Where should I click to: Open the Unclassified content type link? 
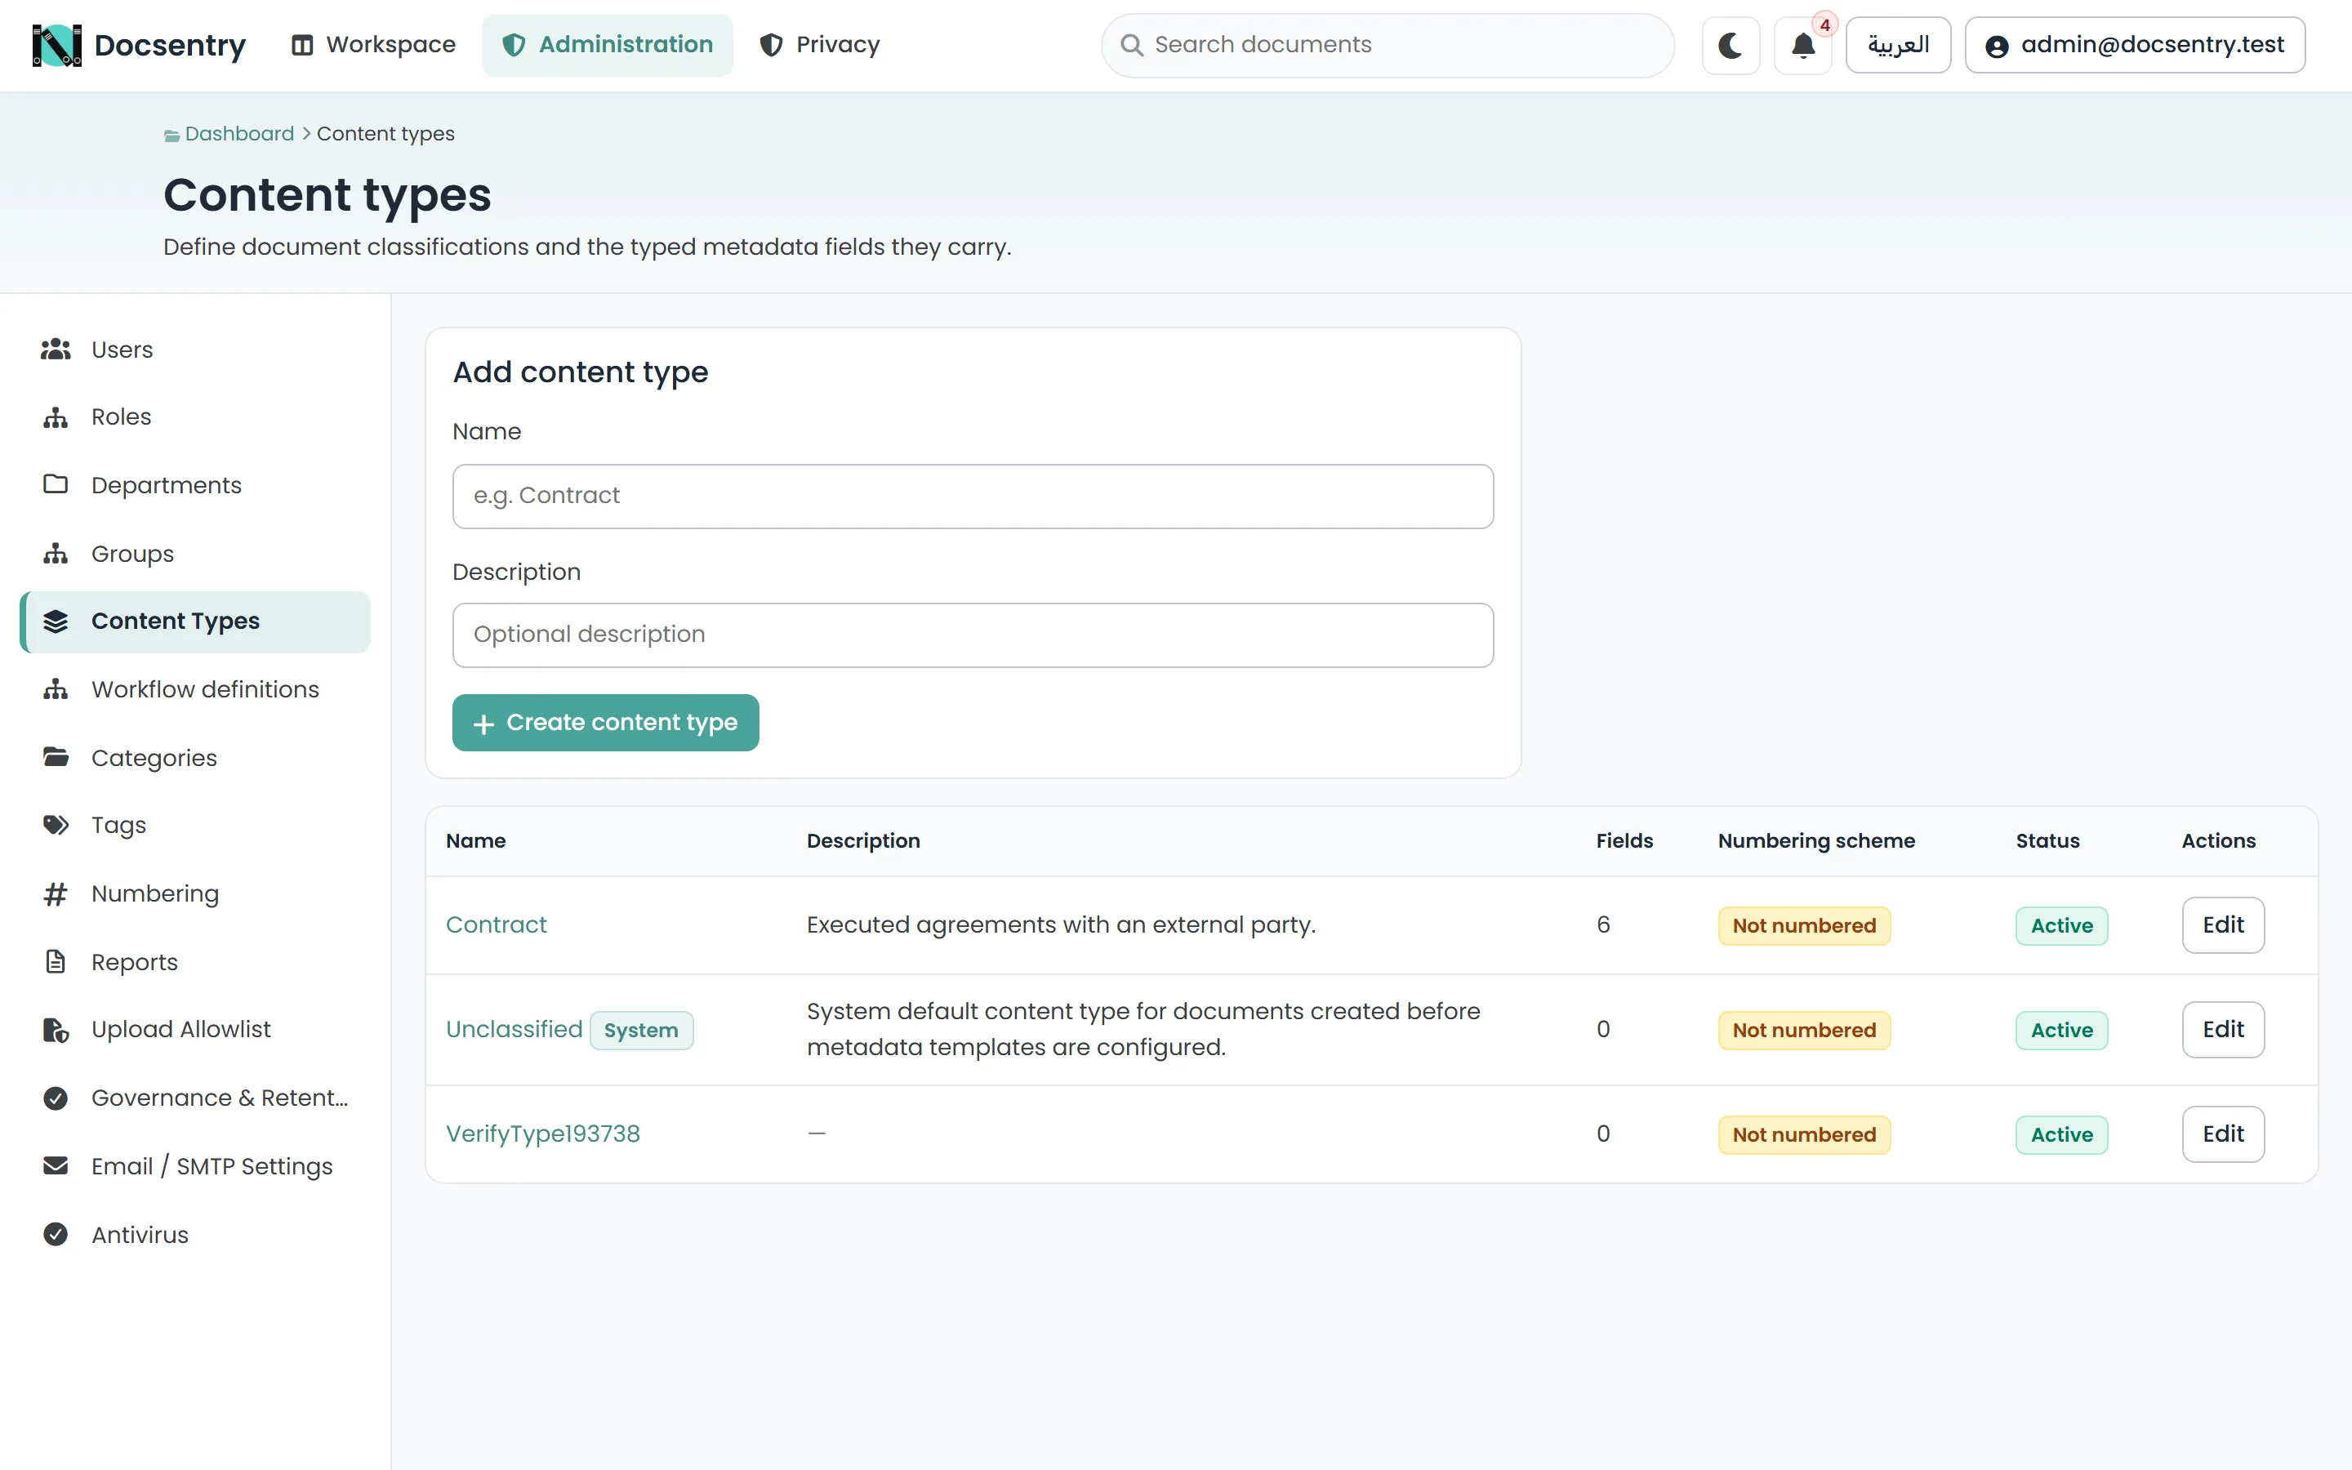[514, 1030]
